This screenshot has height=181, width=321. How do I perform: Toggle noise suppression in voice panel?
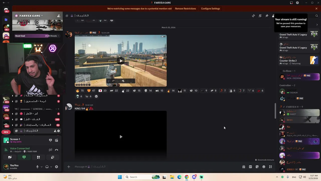pos(50,150)
